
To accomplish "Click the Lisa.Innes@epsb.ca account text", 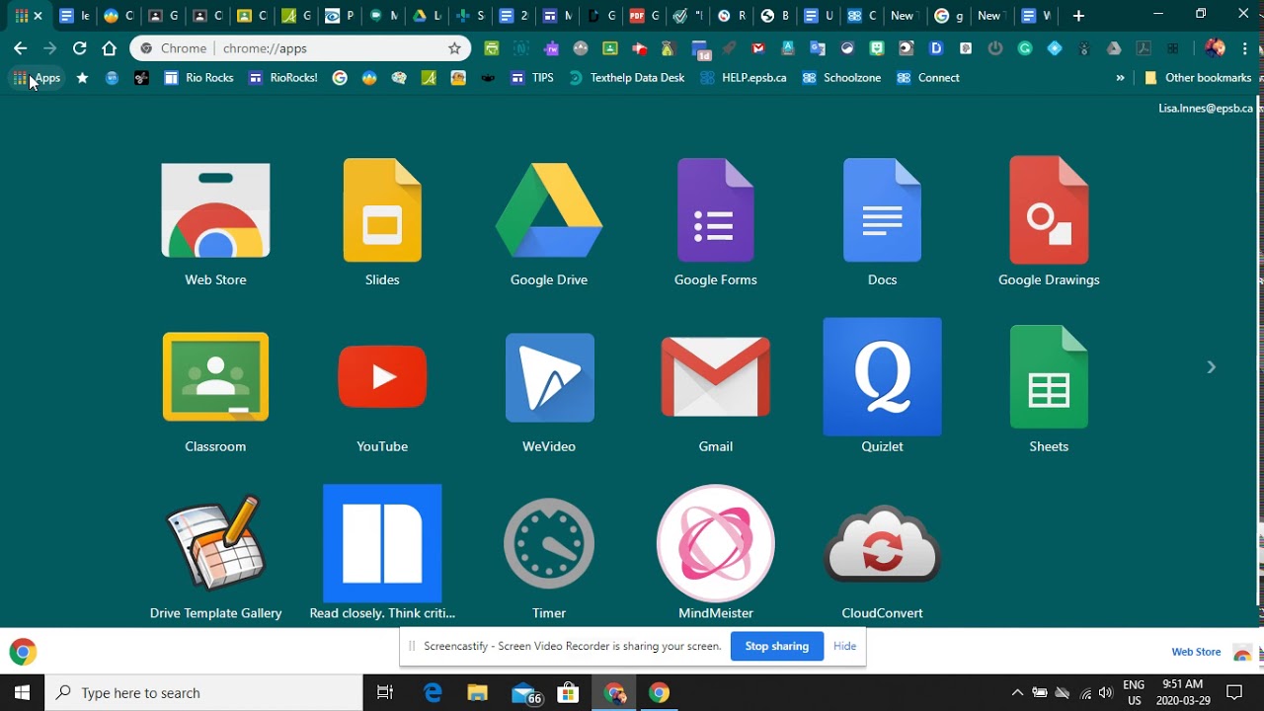I will tap(1206, 109).
